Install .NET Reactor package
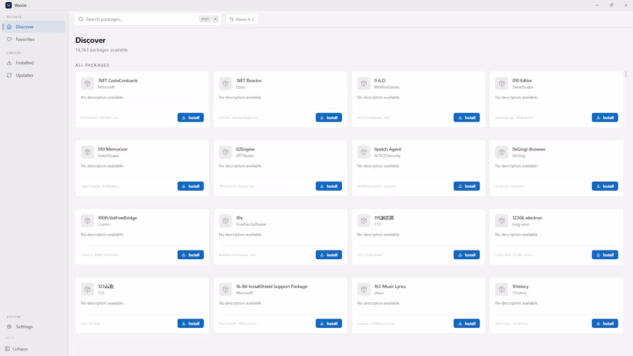Image resolution: width=633 pixels, height=356 pixels. point(329,118)
